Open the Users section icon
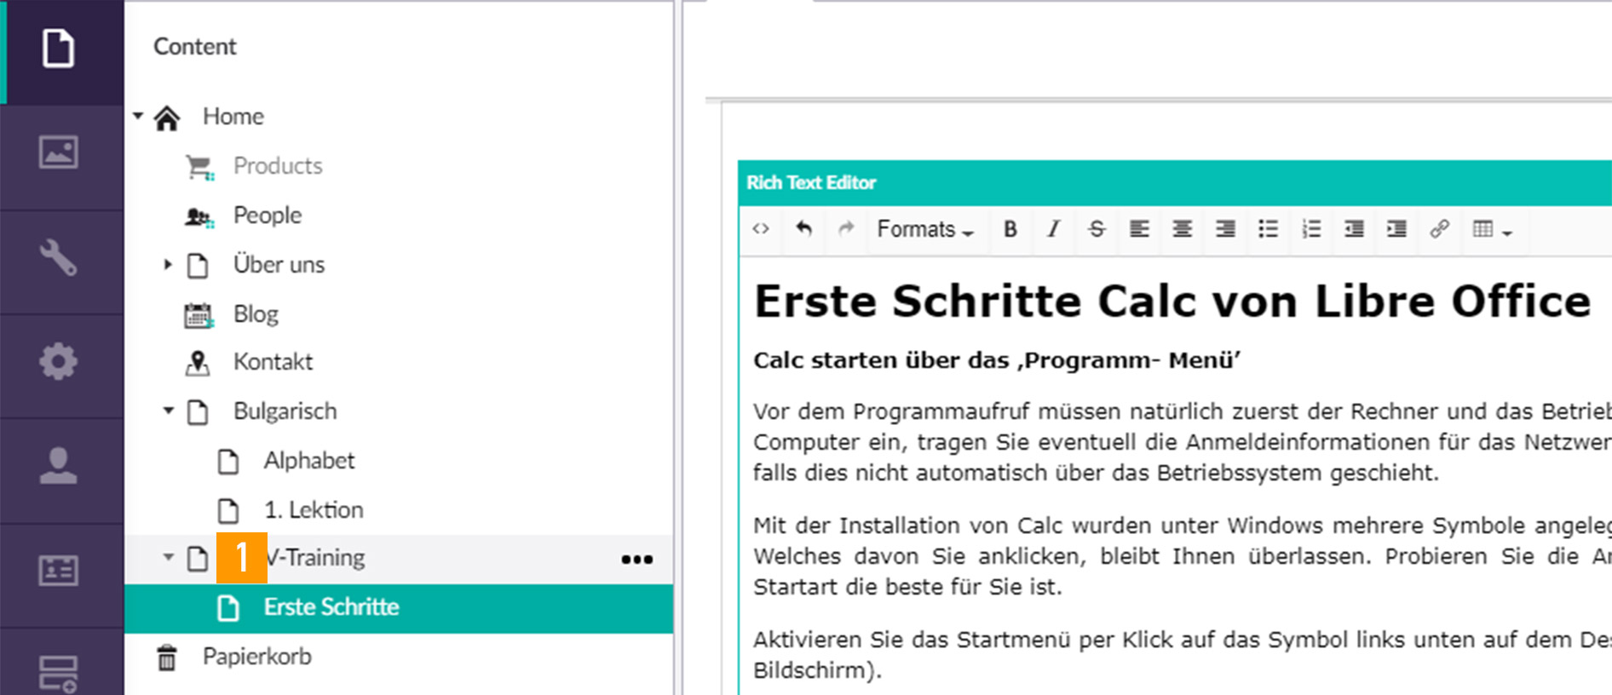This screenshot has width=1612, height=695. click(x=59, y=466)
